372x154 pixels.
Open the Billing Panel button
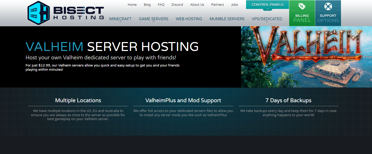302,13
